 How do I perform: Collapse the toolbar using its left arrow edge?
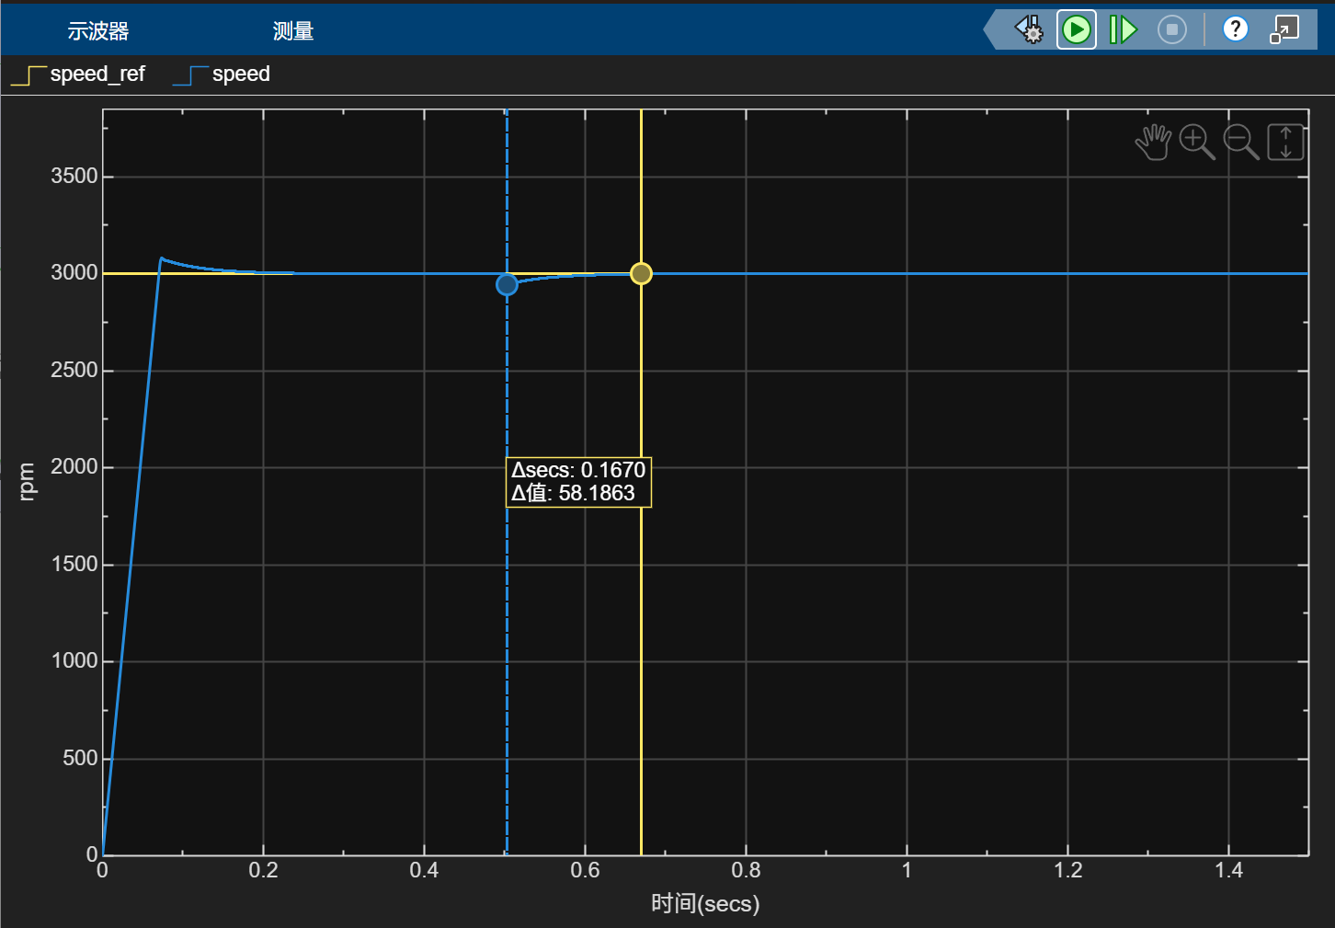click(990, 30)
